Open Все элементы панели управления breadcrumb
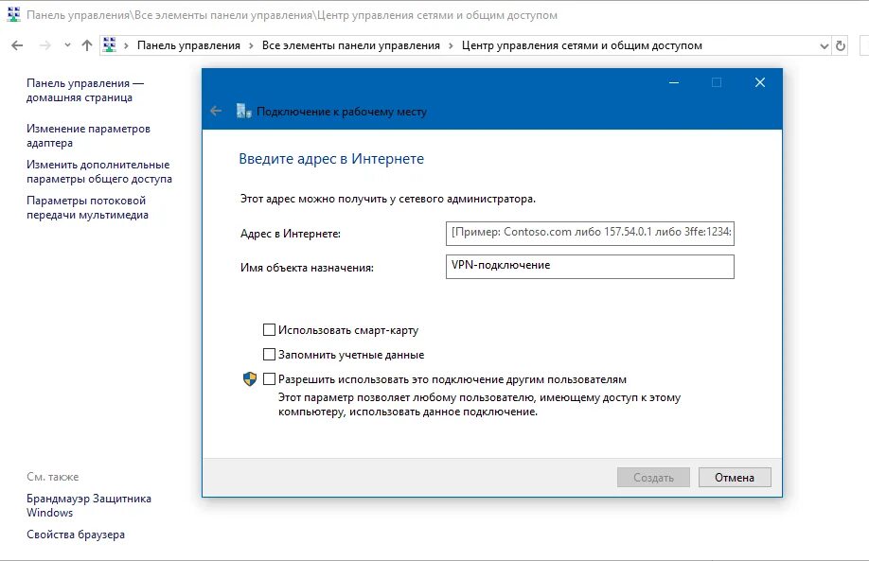This screenshot has width=869, height=561. click(351, 45)
